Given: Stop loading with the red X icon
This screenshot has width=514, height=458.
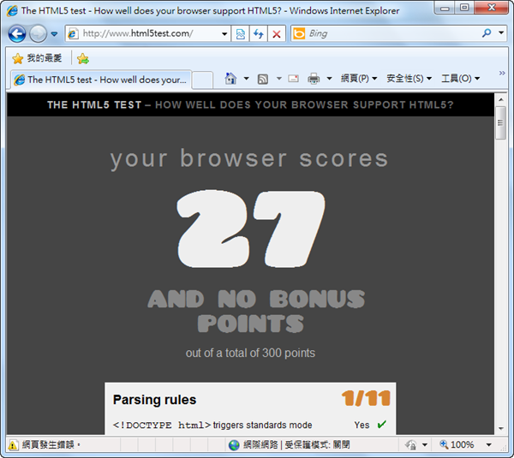Looking at the screenshot, I should (277, 33).
